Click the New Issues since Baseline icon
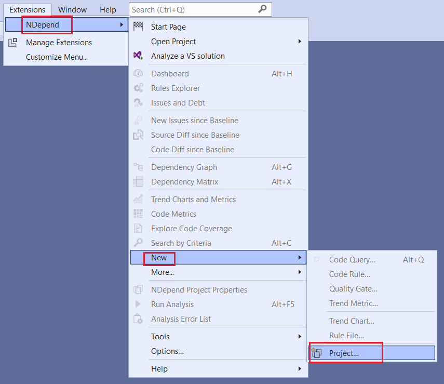This screenshot has width=444, height=384. point(138,120)
